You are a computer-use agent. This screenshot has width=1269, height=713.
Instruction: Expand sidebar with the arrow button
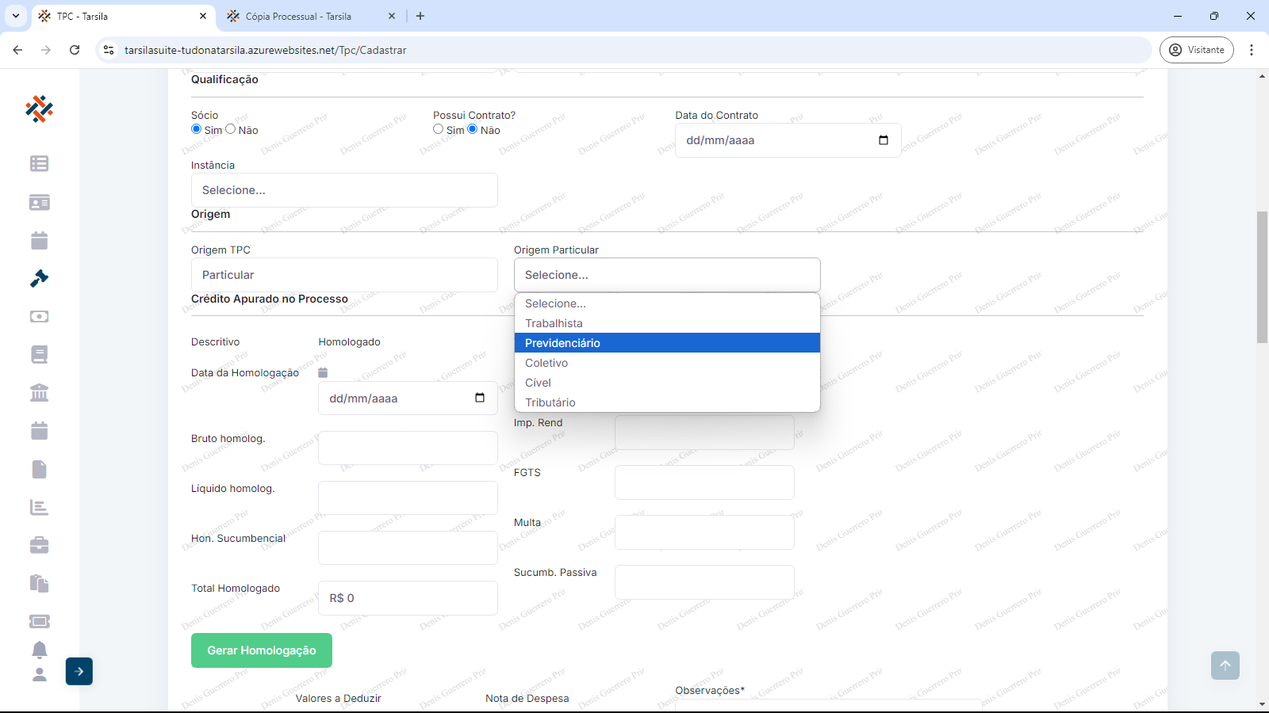coord(79,671)
